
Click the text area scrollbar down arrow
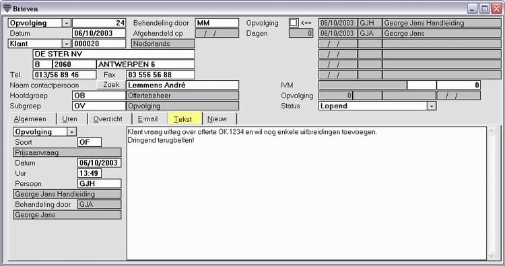coord(491,256)
